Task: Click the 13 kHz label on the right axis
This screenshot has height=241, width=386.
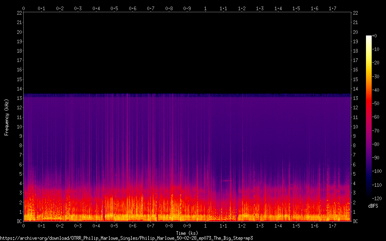Action: [x=355, y=98]
